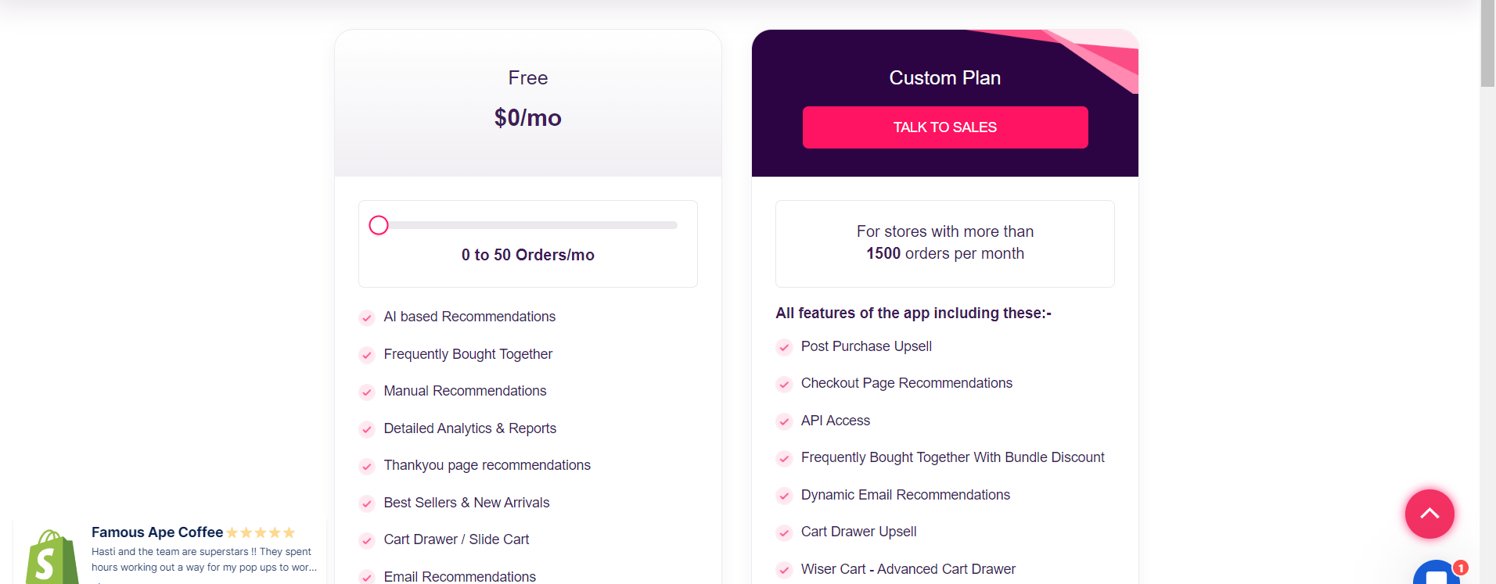Click the scroll-to-top arrow button
Viewport: 1496px width, 584px height.
pos(1429,514)
